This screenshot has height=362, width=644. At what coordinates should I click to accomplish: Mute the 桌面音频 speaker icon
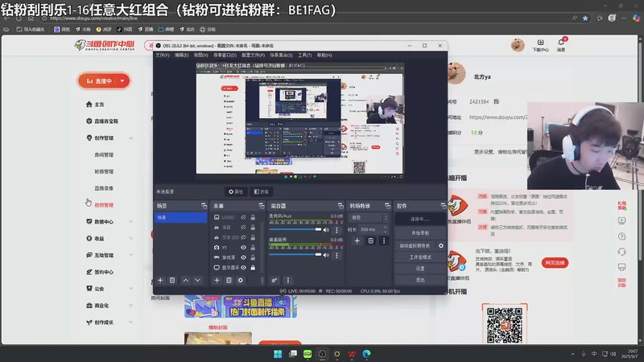326,255
